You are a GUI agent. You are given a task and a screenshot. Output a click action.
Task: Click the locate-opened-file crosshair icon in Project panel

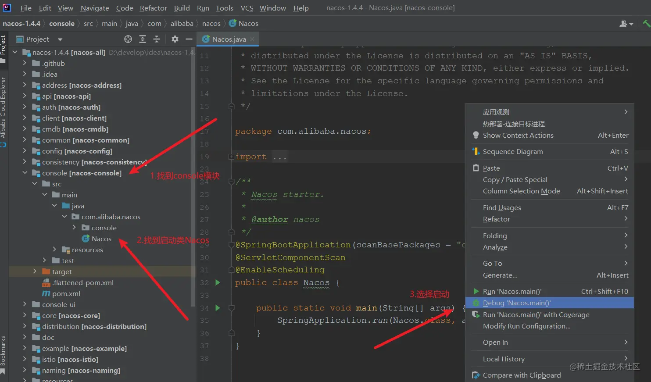tap(128, 39)
